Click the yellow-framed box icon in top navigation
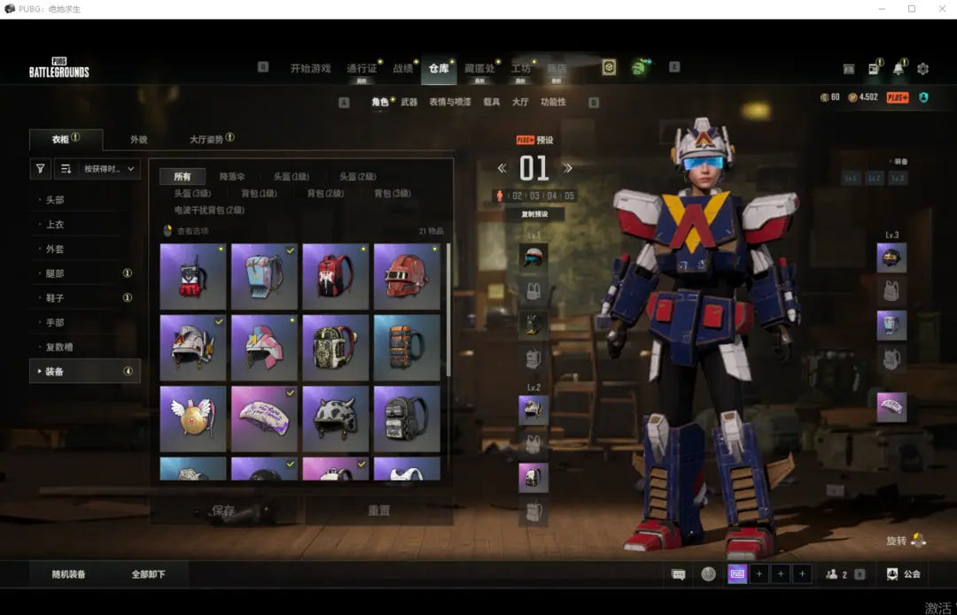The height and width of the screenshot is (615, 957). pyautogui.click(x=609, y=67)
